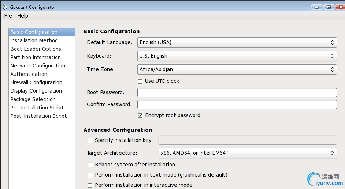Select Firewall Configuration in the sidebar

(x=36, y=82)
